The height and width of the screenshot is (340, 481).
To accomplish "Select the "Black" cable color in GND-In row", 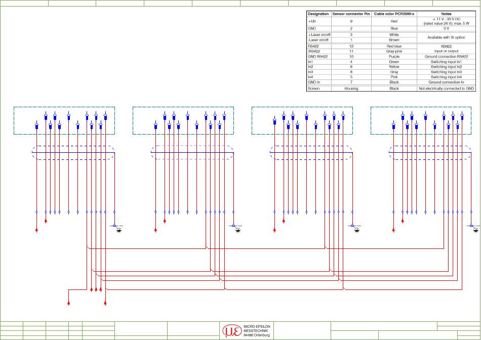I will pos(394,82).
